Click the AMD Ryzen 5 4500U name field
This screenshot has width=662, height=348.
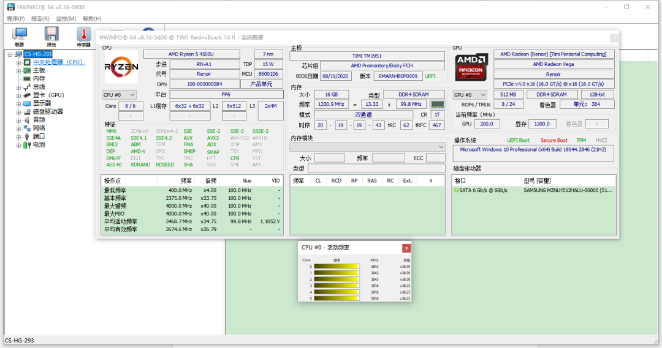click(192, 54)
